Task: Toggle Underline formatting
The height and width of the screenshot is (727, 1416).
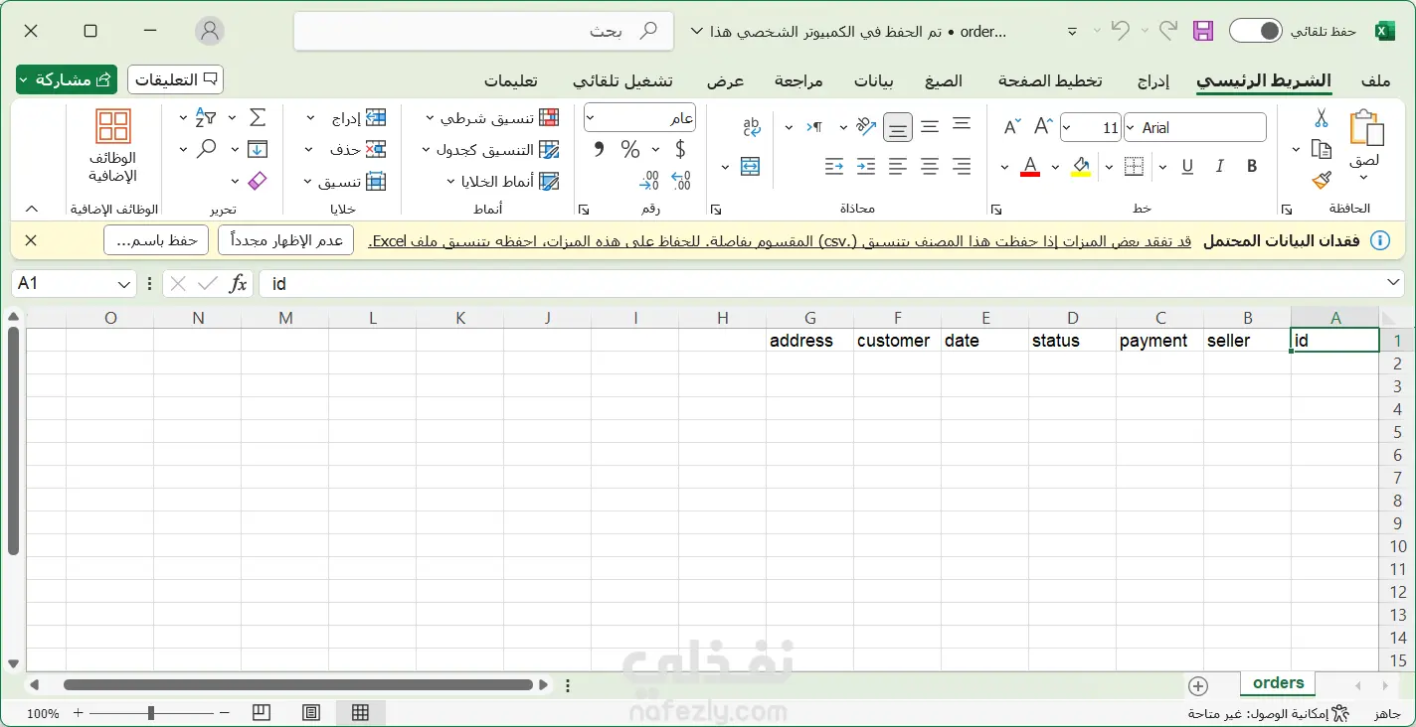Action: tap(1187, 166)
